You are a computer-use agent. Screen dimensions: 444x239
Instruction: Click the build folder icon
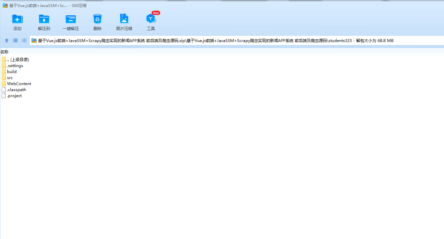pyautogui.click(x=4, y=71)
